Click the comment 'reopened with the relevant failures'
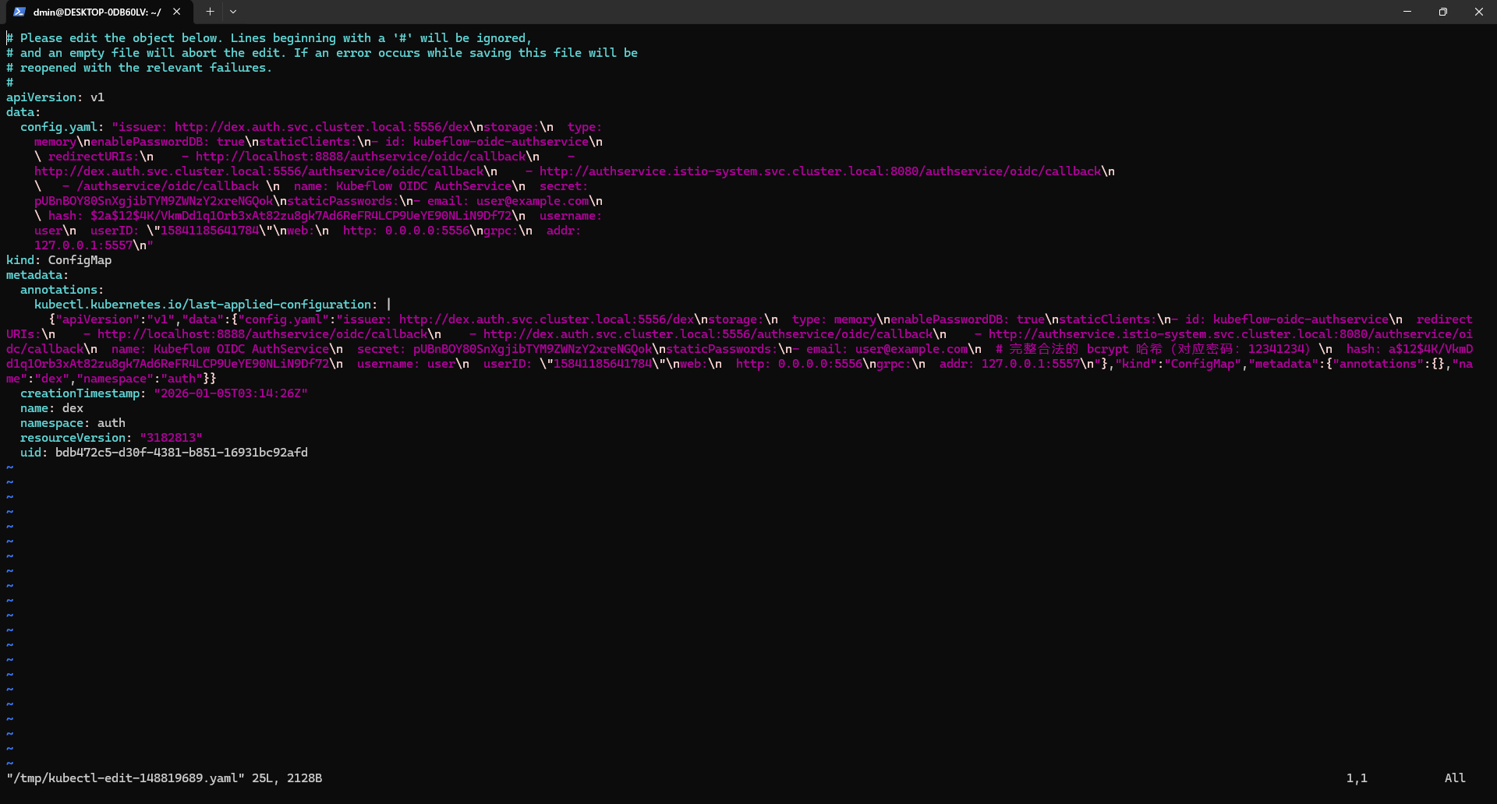The width and height of the screenshot is (1497, 804). [139, 68]
